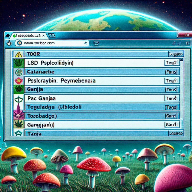Click the www.zorber.com address field

[50, 43]
